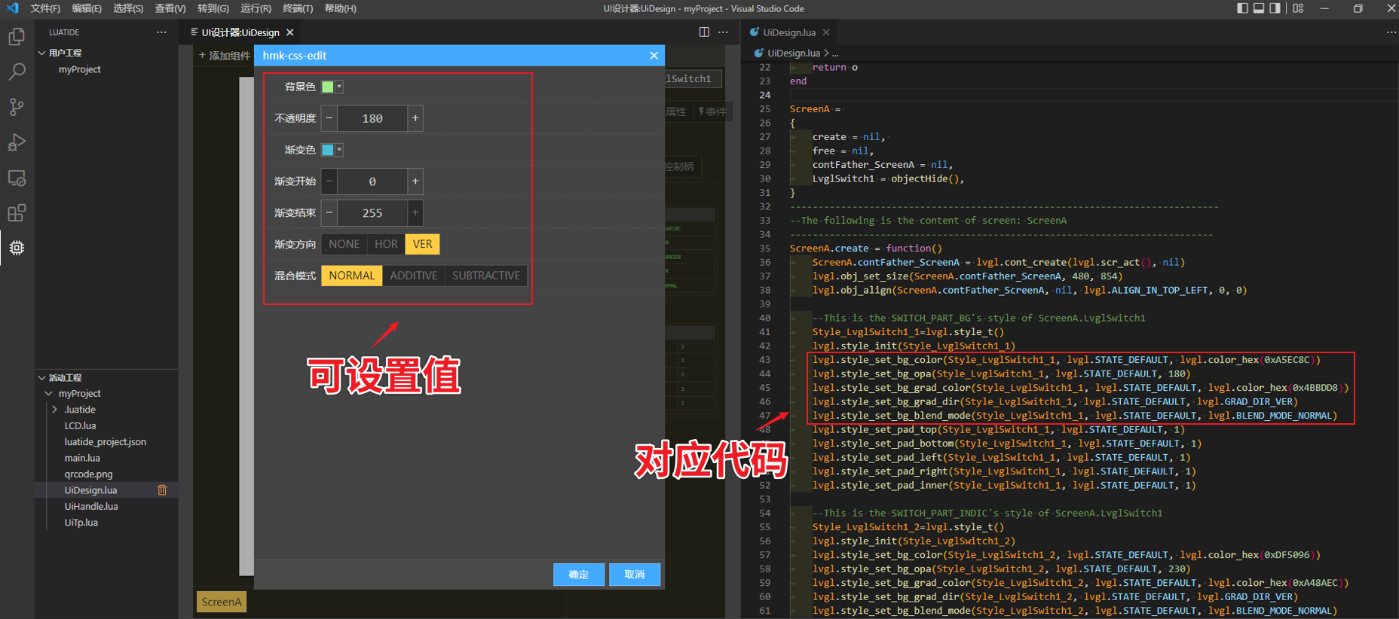1399x619 pixels.
Task: Collapse the myProject folder in 活动工程
Action: pos(49,394)
